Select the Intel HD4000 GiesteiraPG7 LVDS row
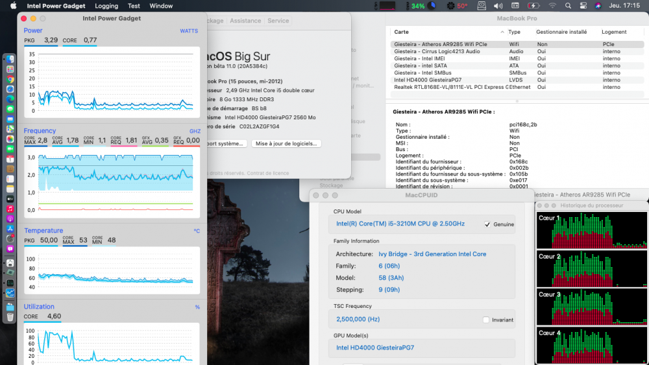This screenshot has height=365, width=649. [517, 80]
